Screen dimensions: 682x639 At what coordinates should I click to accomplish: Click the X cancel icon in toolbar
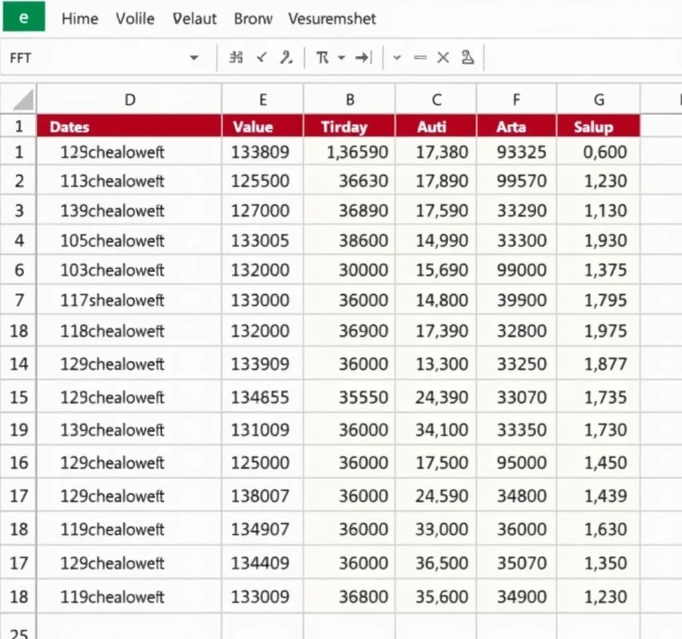click(443, 58)
